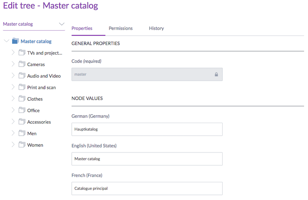The width and height of the screenshot is (308, 200).
Task: Expand the Accessories tree node
Action: [x=13, y=122]
